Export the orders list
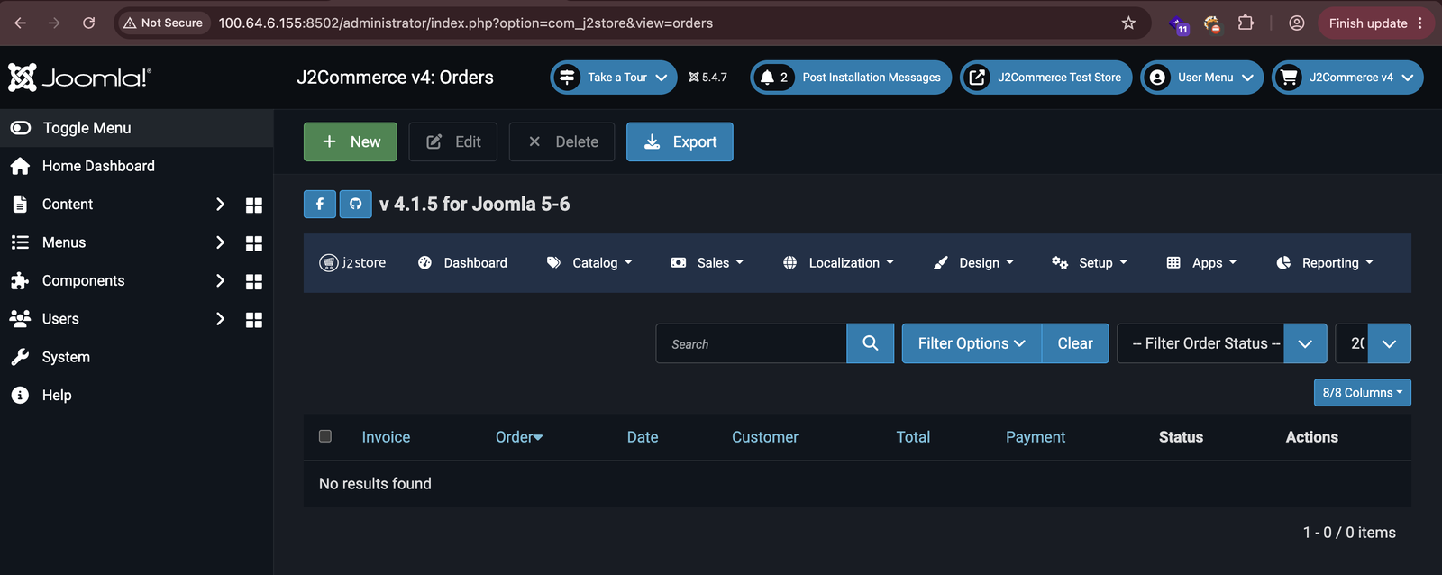Screen dimensions: 1442x575 (680, 141)
